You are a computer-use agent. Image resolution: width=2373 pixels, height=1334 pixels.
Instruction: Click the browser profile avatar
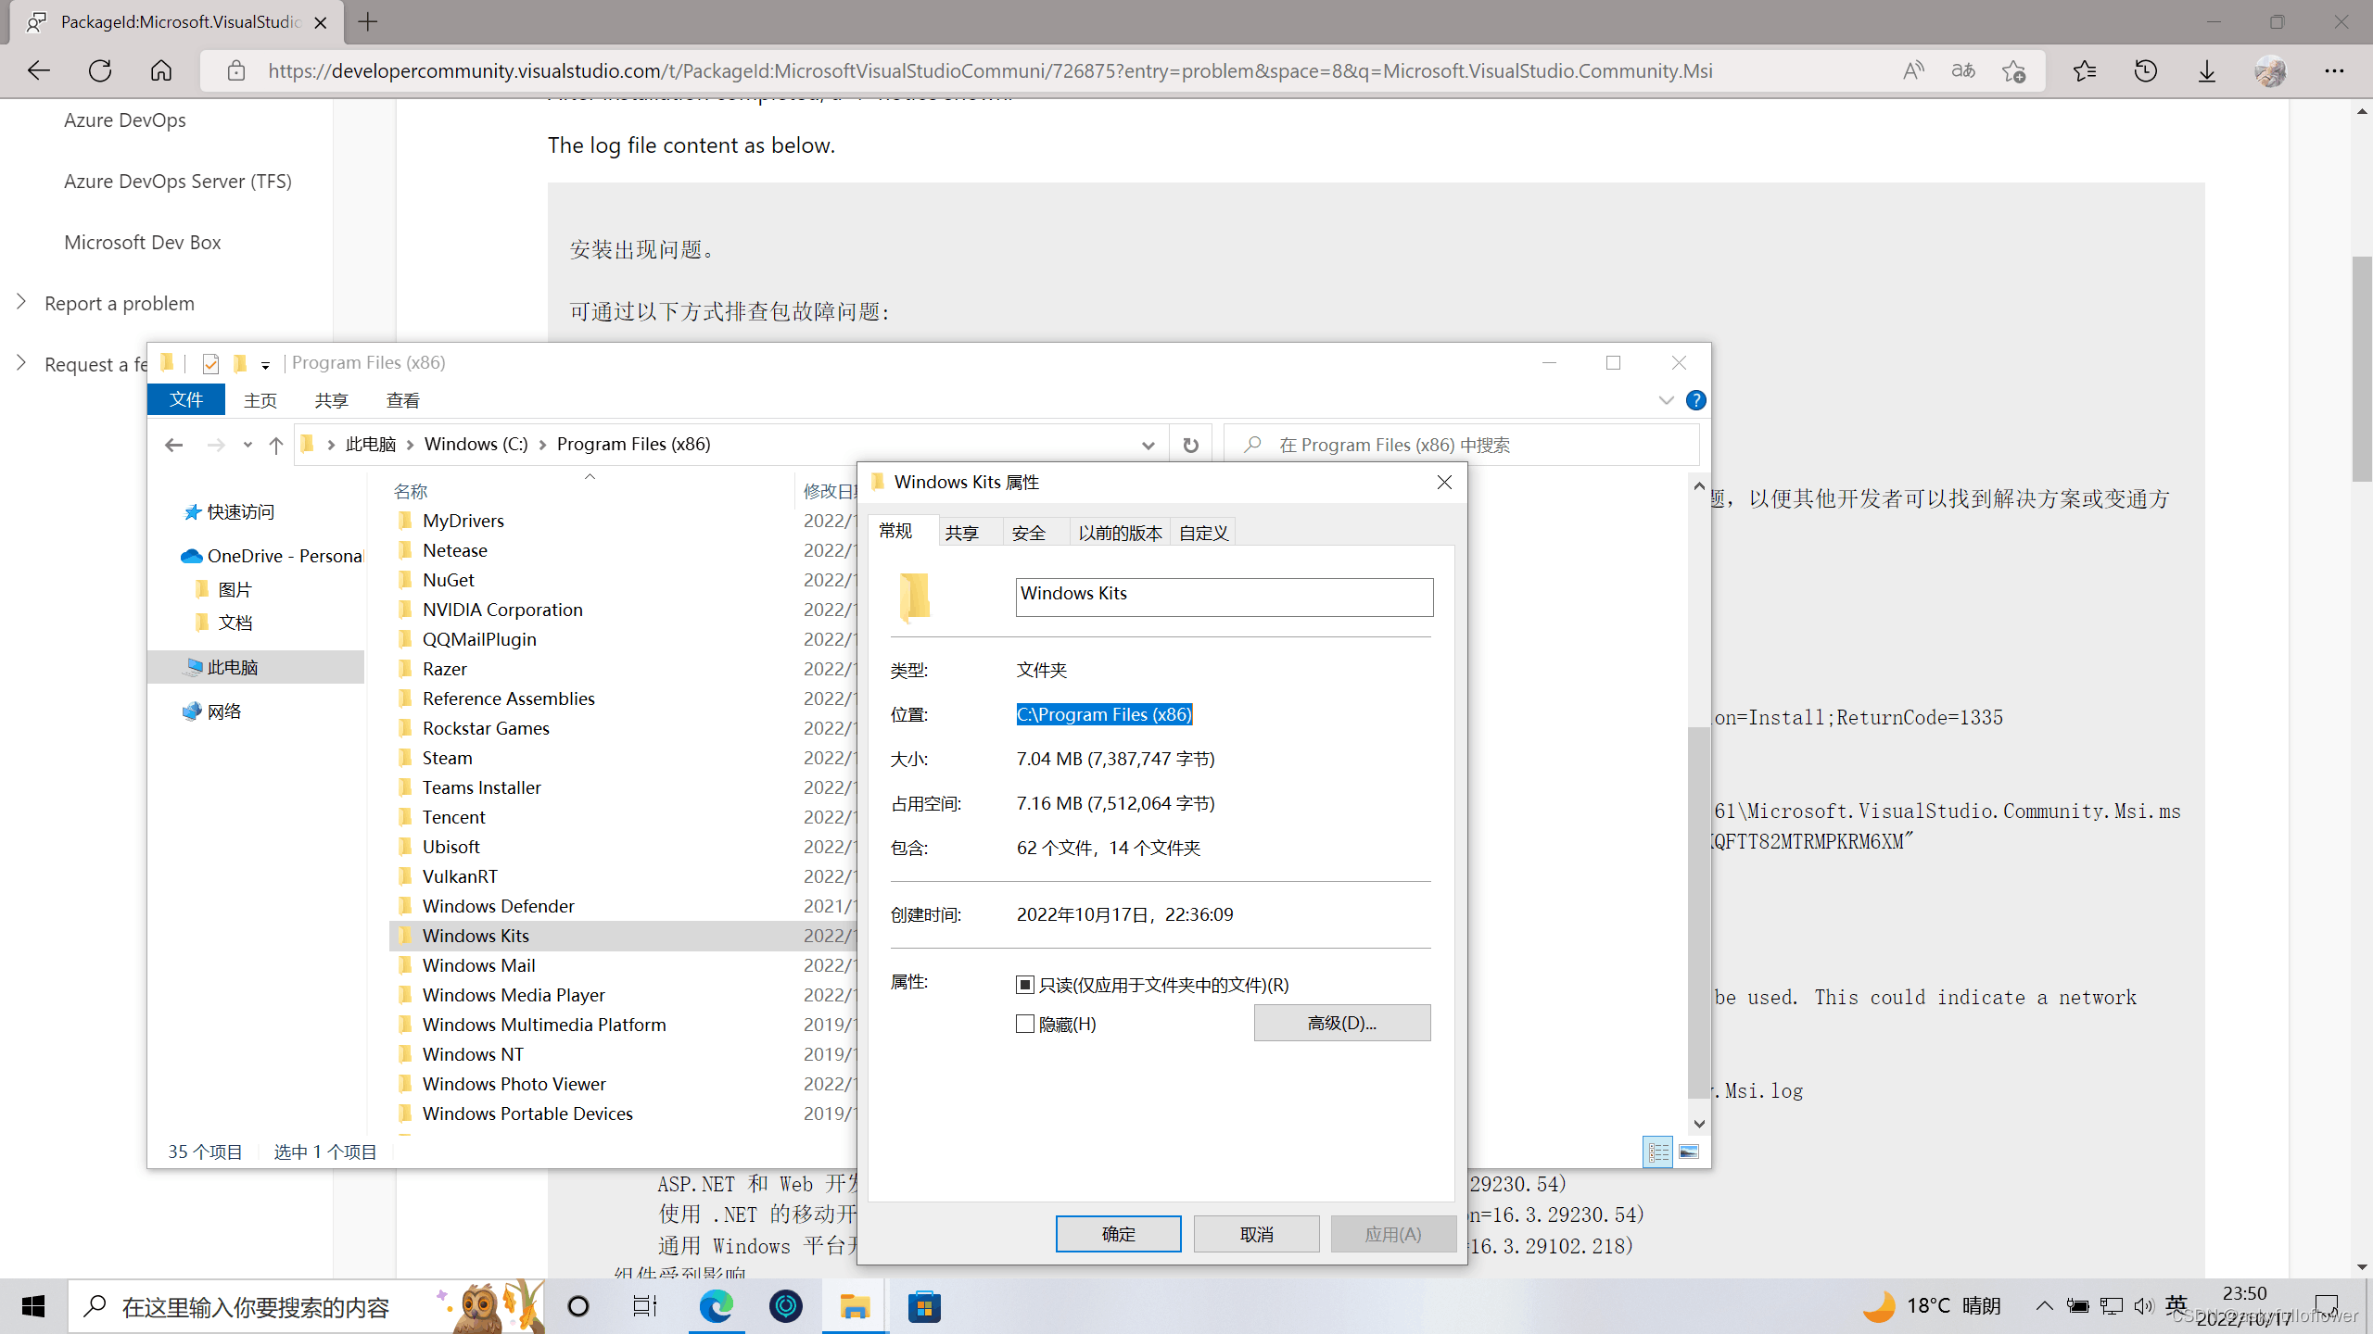tap(2271, 70)
